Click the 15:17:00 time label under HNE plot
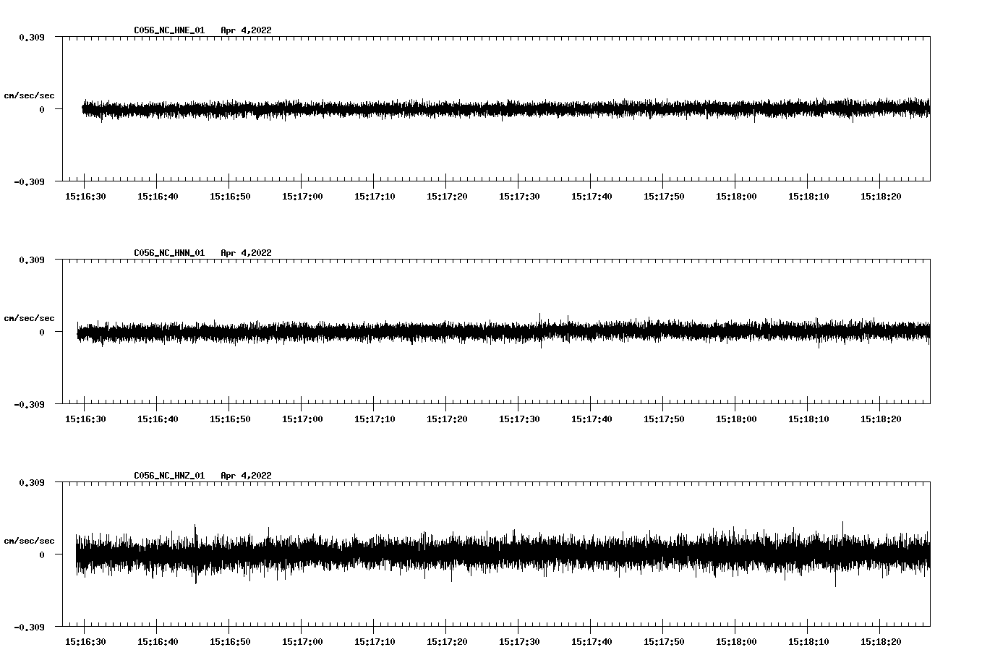This screenshot has height=668, width=982. 302,197
